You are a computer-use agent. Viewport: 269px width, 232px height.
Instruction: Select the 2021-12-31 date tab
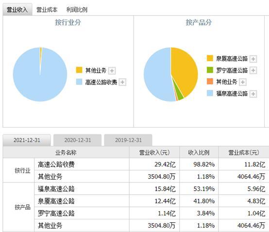[27, 140]
